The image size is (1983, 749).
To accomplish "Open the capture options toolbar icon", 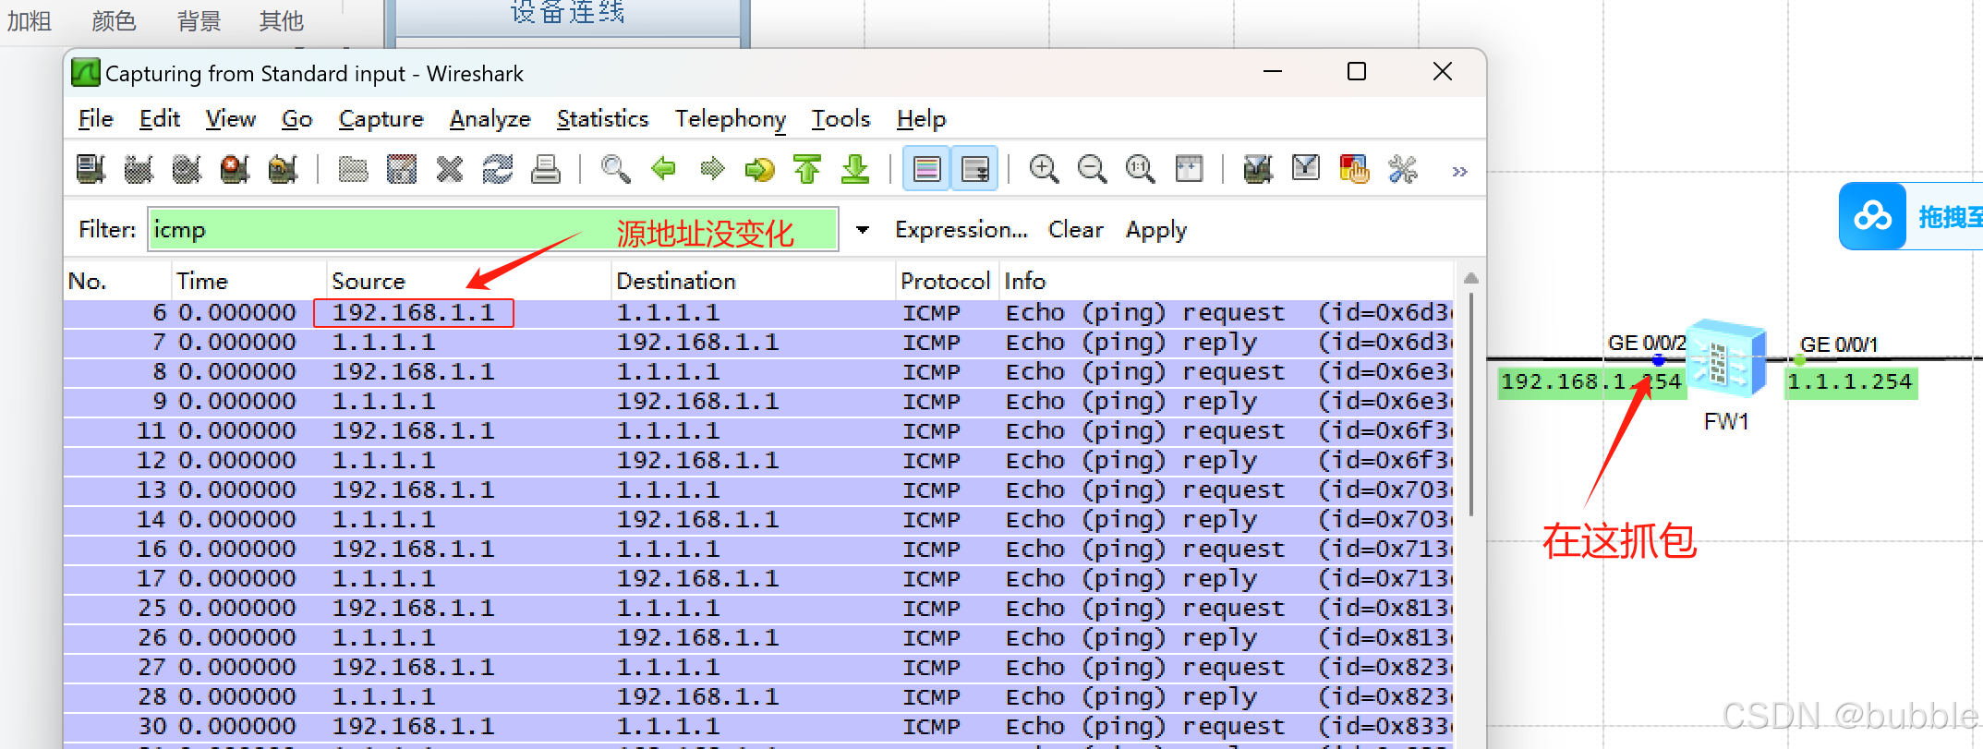I will pyautogui.click(x=139, y=169).
